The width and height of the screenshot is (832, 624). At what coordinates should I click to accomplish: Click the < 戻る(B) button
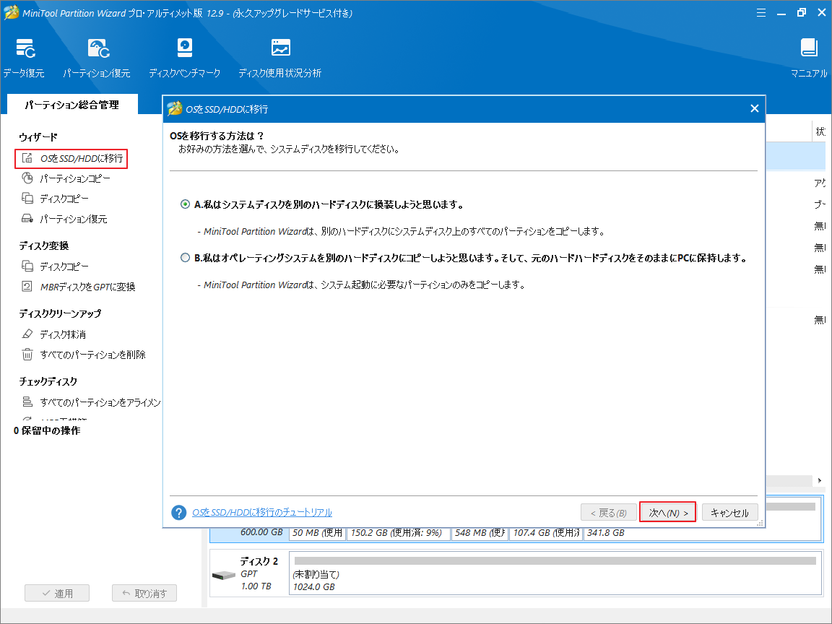(609, 513)
